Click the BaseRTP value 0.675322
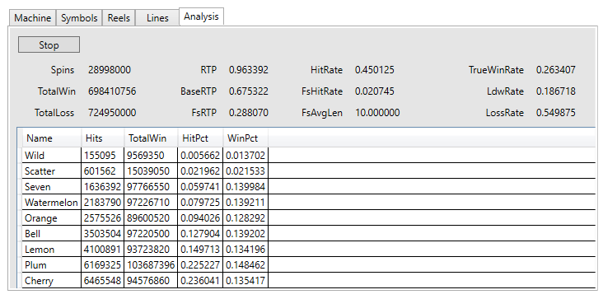This screenshot has height=299, width=603. click(249, 91)
